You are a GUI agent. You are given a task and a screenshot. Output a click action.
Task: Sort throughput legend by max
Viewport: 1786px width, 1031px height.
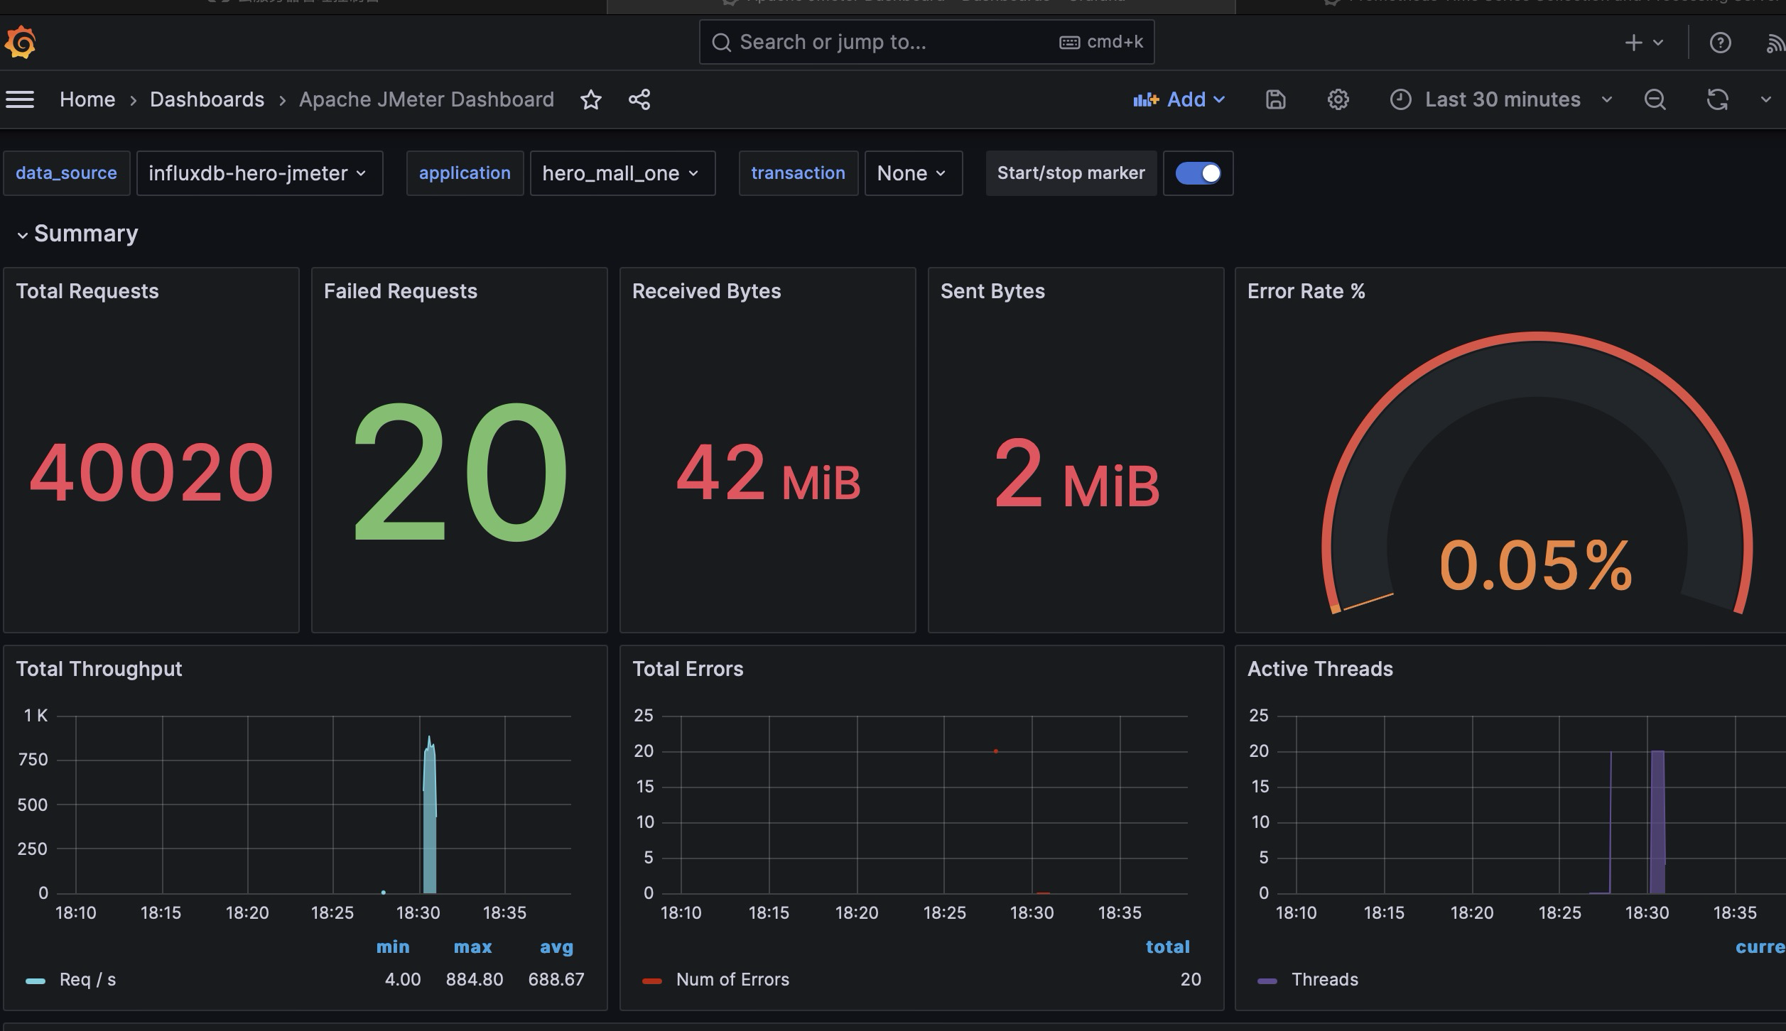[472, 947]
